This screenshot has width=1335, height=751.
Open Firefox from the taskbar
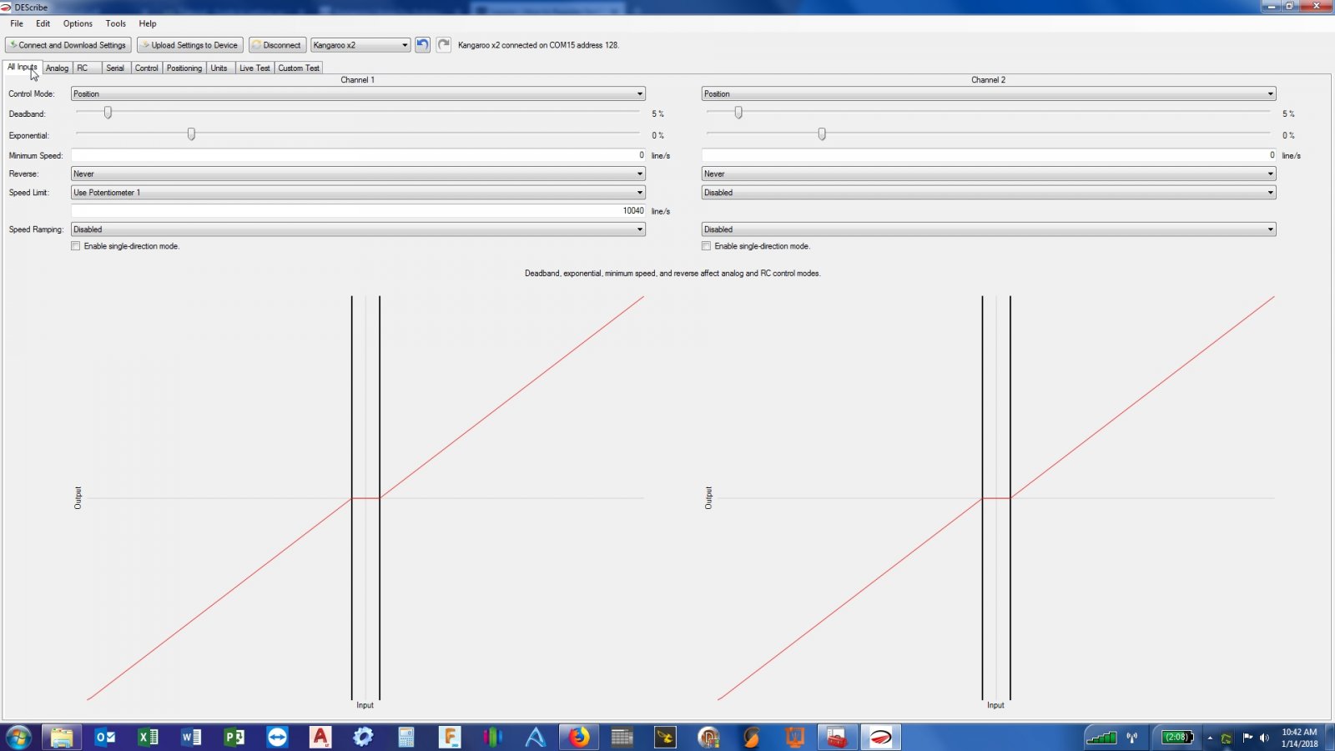point(579,737)
